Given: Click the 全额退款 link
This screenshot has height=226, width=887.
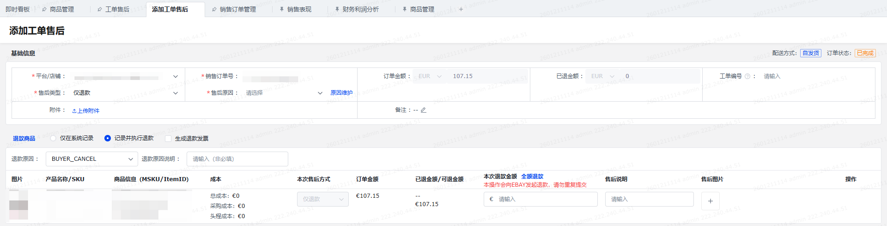Looking at the screenshot, I should 532,177.
